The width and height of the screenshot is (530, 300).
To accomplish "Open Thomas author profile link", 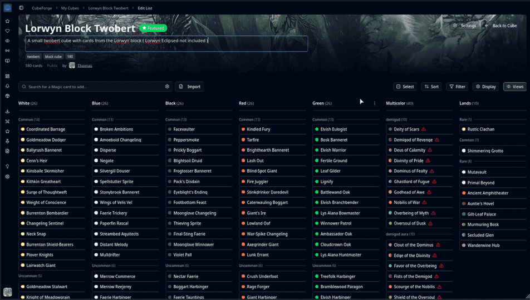I will point(85,66).
